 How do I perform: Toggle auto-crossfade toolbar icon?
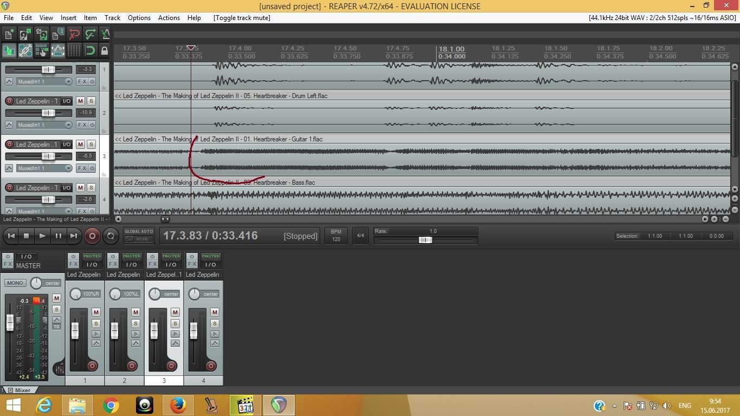pos(9,50)
